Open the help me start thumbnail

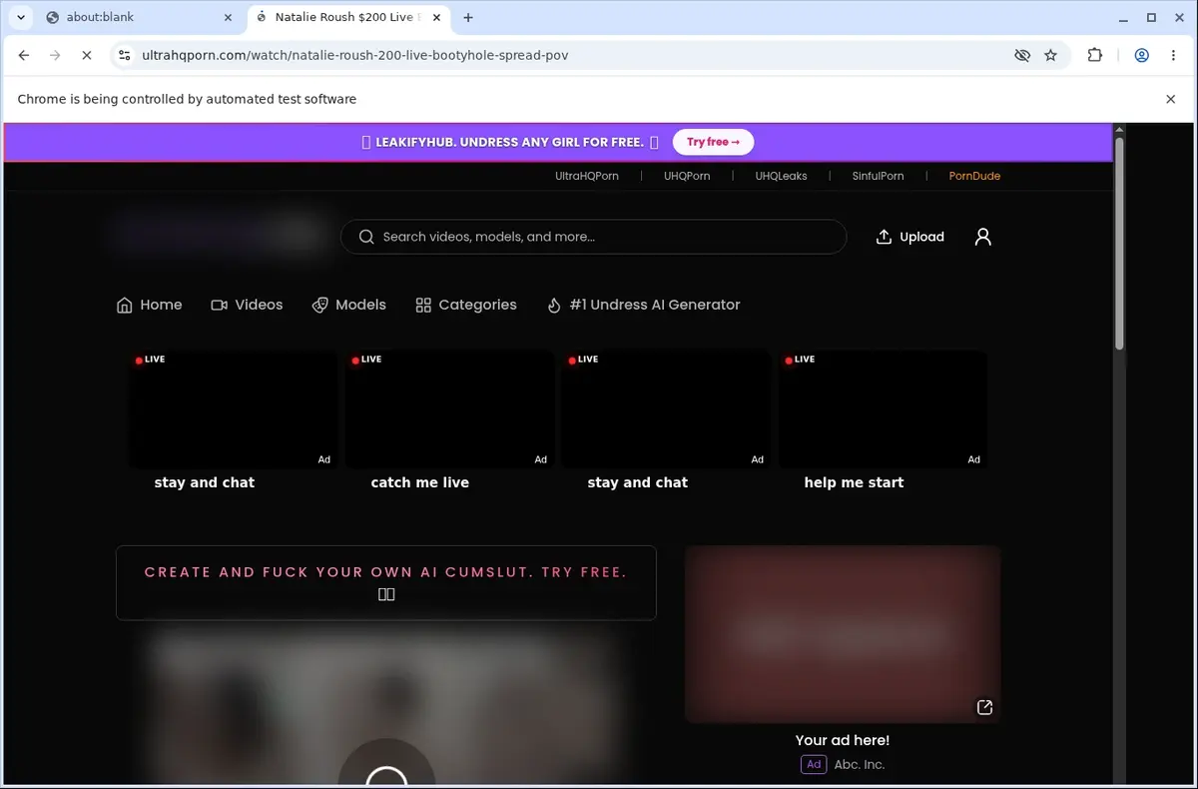(x=883, y=408)
